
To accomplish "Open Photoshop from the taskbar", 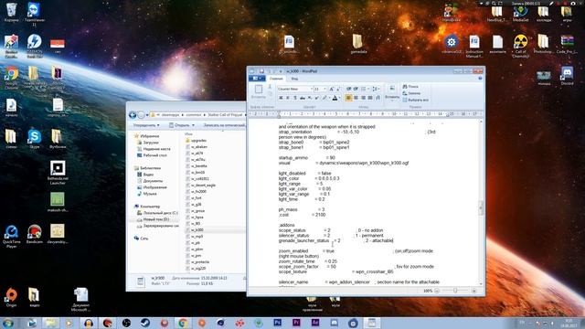I will click(x=277, y=323).
